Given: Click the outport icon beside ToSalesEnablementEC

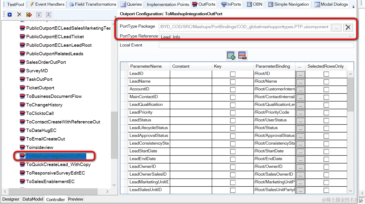Looking at the screenshot, I should click(x=23, y=182).
